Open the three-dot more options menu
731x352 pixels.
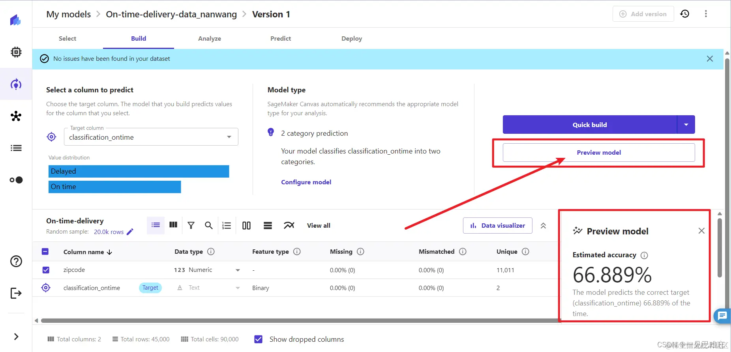(706, 14)
